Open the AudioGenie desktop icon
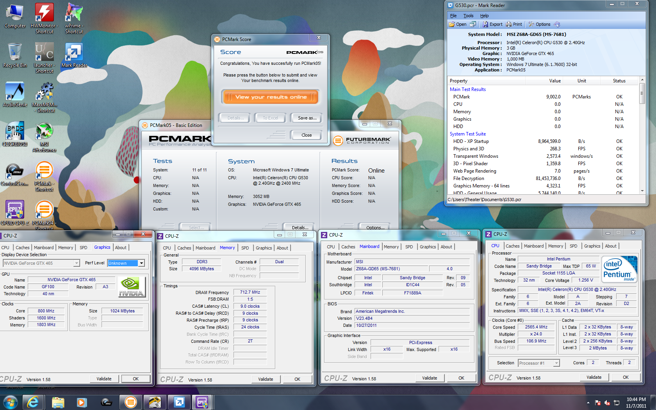Viewport: 656px width, 410px height. coord(15,94)
